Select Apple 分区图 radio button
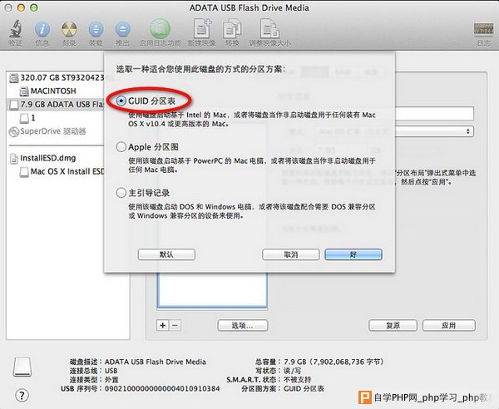 pyautogui.click(x=121, y=147)
